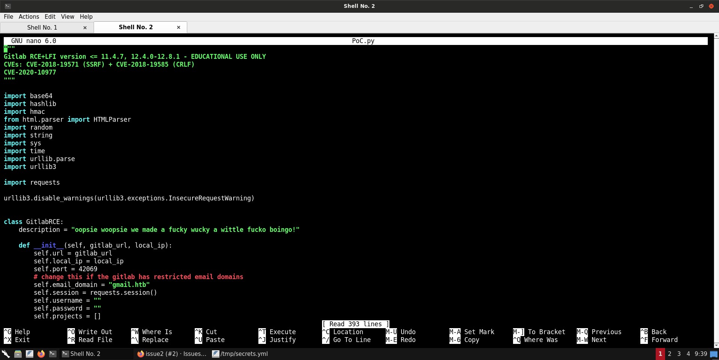Viewport: 719px width, 360px height.
Task: Open the Edit menu
Action: [x=50, y=16]
